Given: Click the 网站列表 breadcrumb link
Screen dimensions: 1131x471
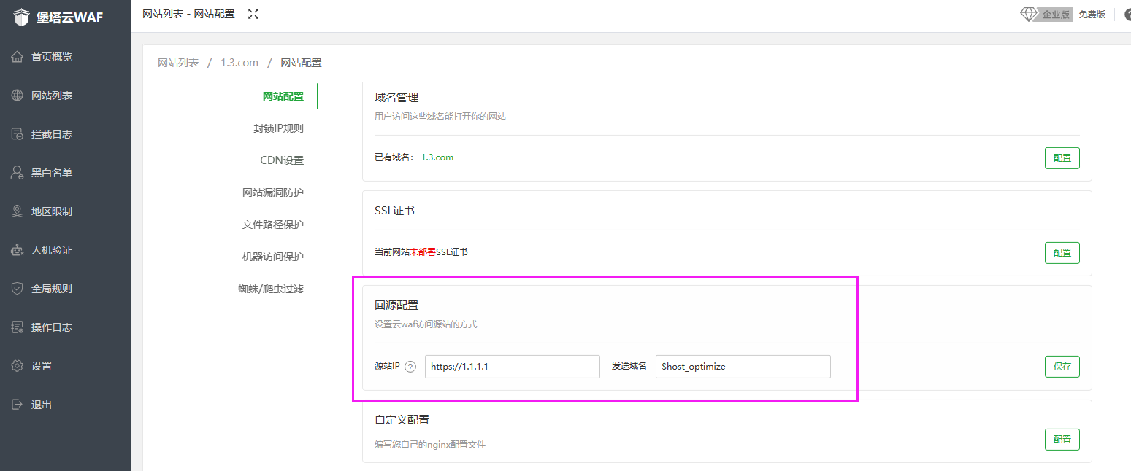Looking at the screenshot, I should point(178,63).
